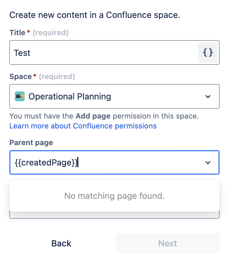The width and height of the screenshot is (232, 260).
Task: Click Back to return to previous step
Action: 61,244
